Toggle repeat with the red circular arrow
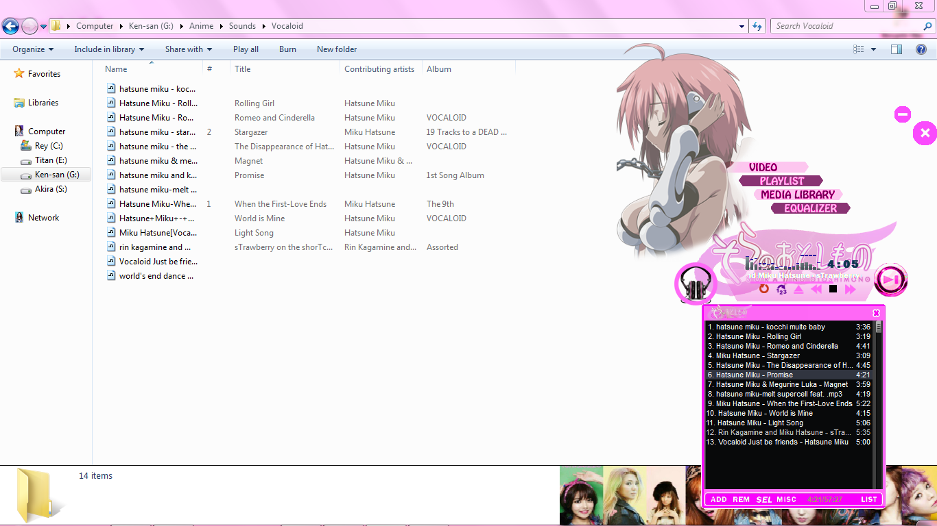937x526 pixels. pyautogui.click(x=764, y=289)
